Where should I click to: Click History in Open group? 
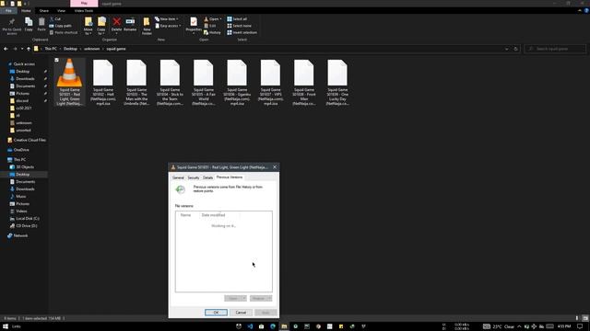pyautogui.click(x=212, y=33)
